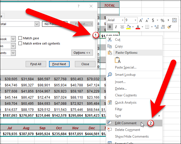
Task: Click the Merge & Center icon
Action: (174, 20)
